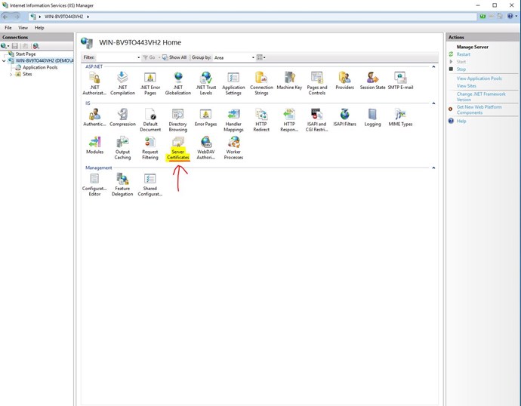Collapse the WIN-BV9TO443VH2 server node
Screen dimensions: 521x406
point(4,61)
